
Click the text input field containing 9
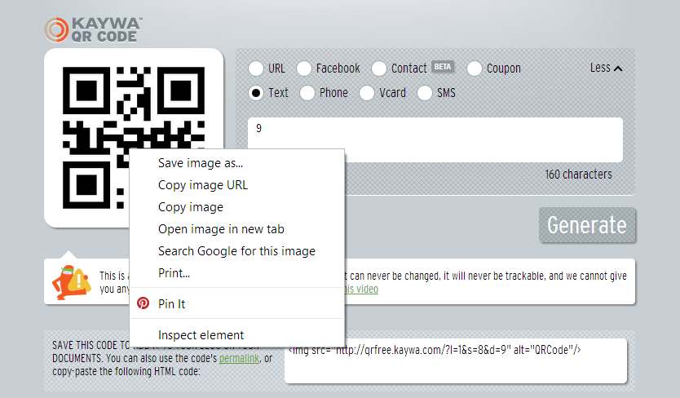tap(435, 139)
